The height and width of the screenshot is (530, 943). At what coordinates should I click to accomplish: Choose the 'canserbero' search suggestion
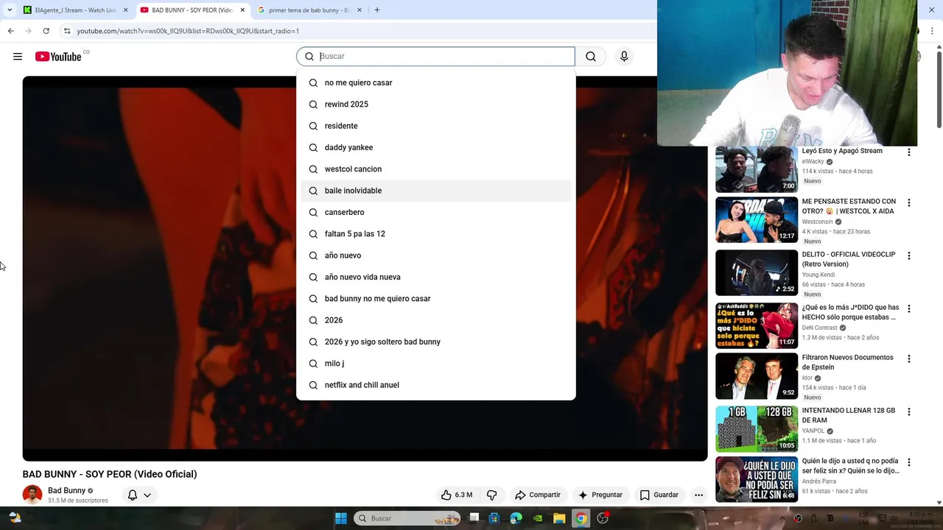[x=435, y=212]
